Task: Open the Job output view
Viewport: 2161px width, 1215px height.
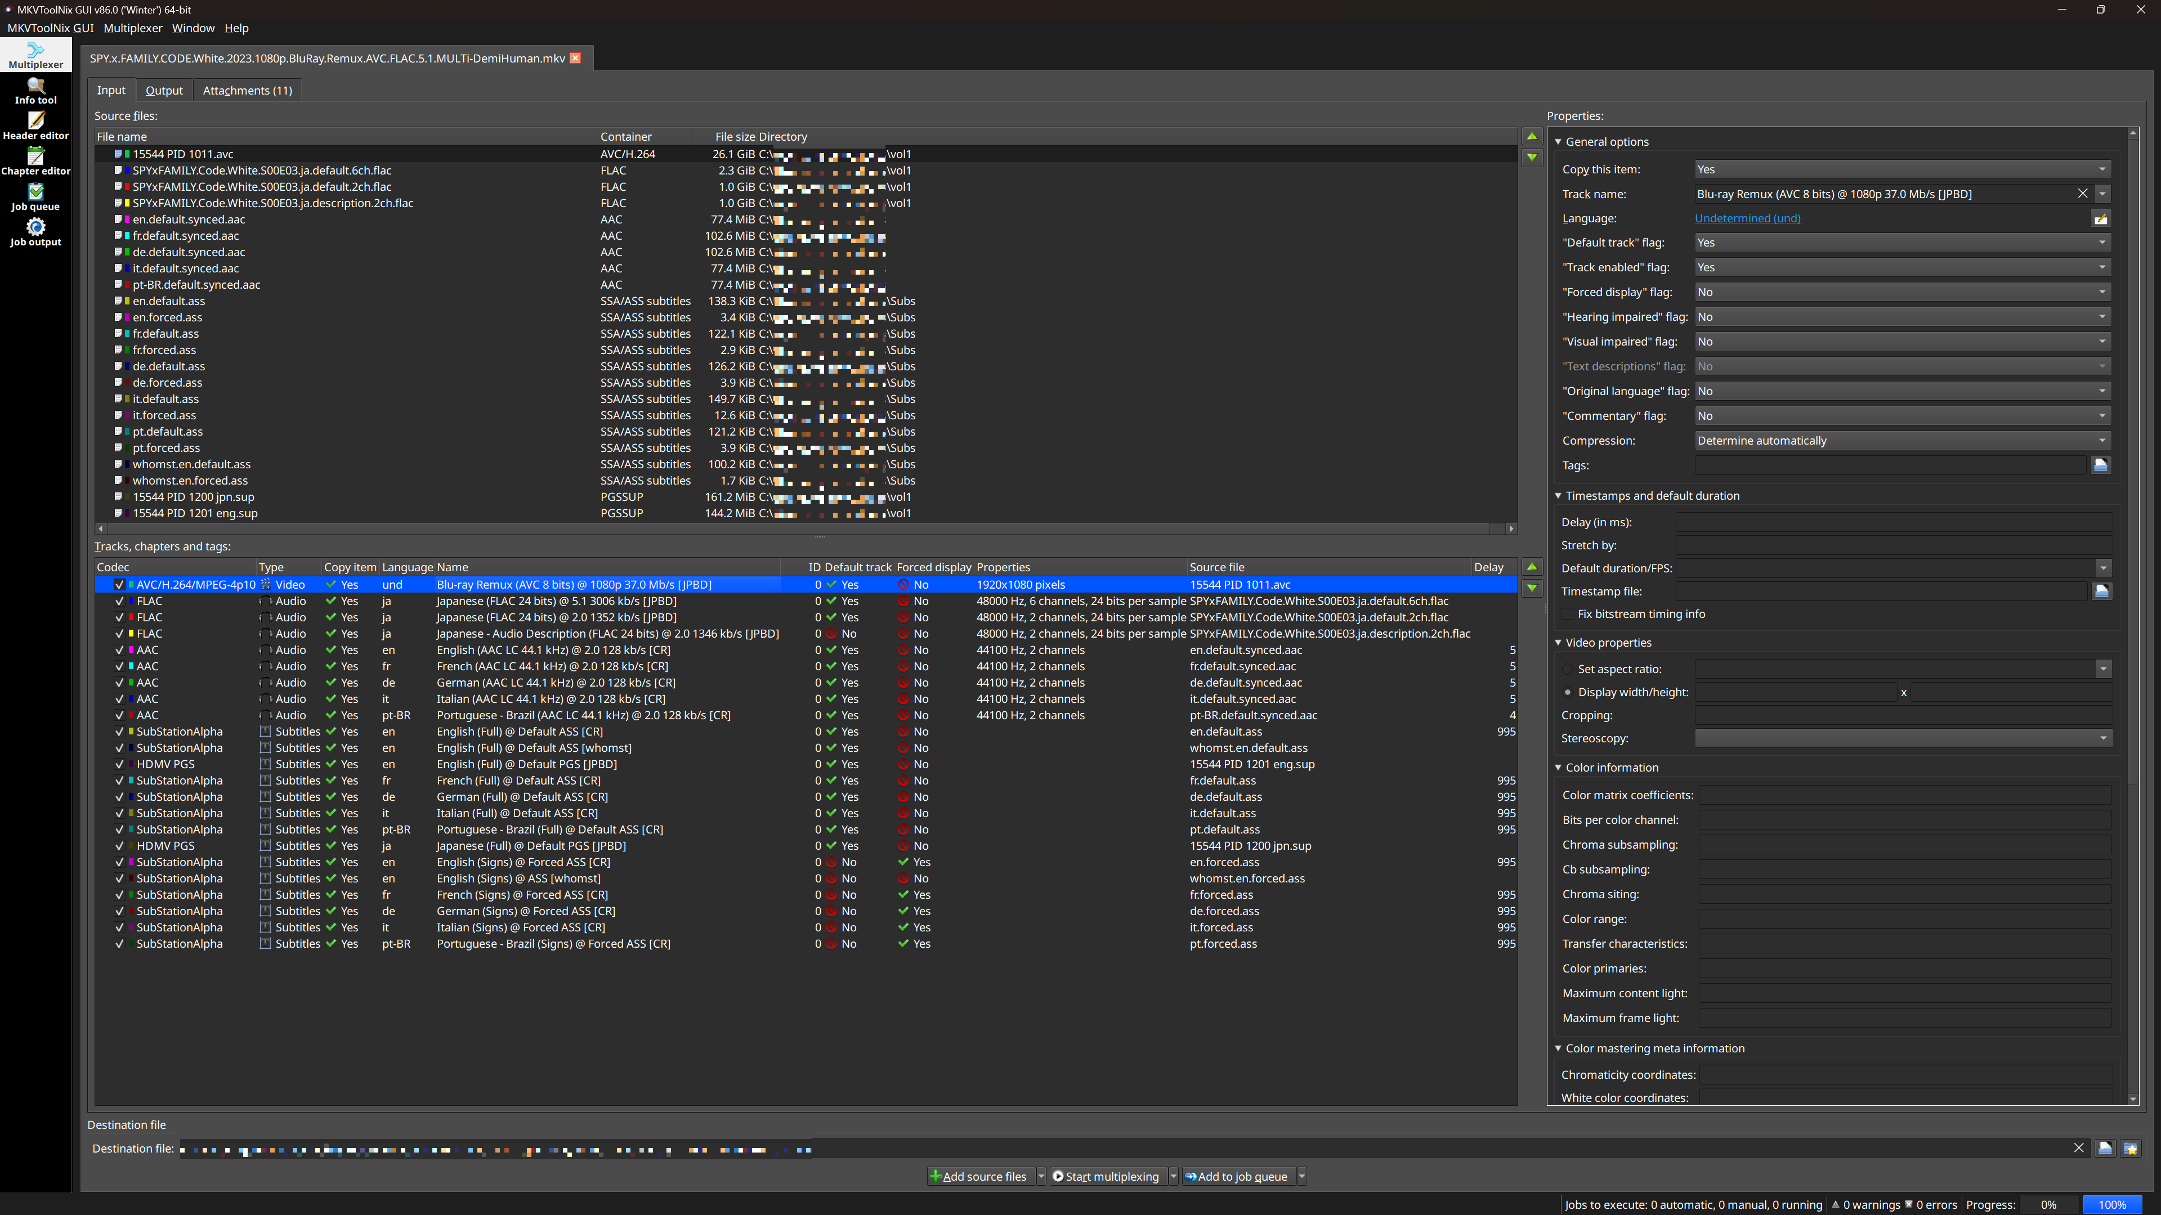Action: (35, 232)
